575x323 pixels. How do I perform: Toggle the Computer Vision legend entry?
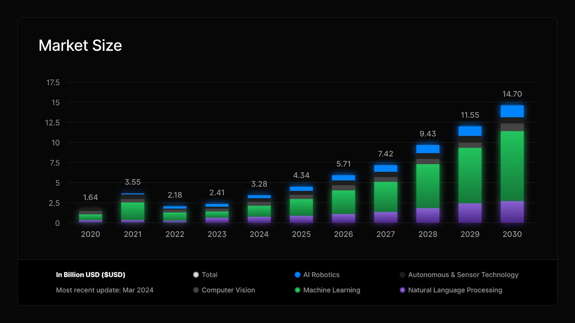coord(224,290)
